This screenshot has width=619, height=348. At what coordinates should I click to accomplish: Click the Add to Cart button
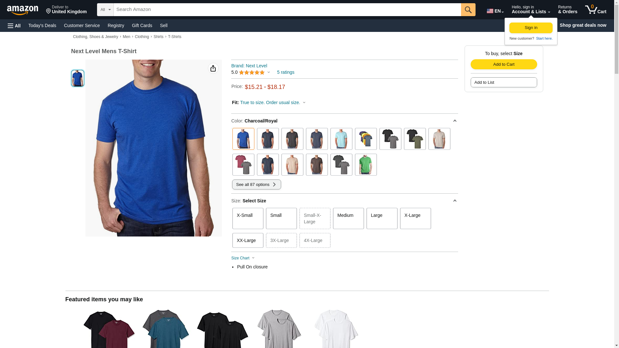pos(504,64)
